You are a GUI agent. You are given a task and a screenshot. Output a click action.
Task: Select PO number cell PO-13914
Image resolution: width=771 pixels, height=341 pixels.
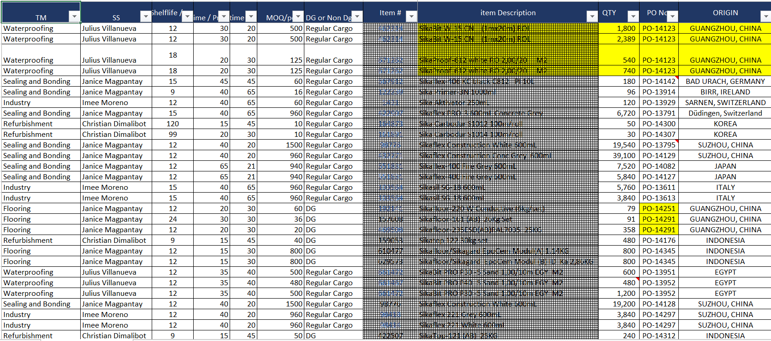[659, 92]
